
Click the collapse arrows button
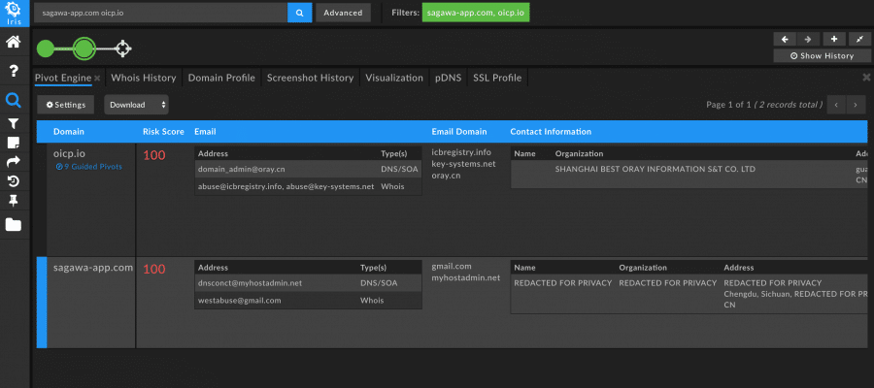pos(859,39)
